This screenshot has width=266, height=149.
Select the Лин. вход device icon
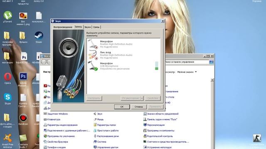93,55
